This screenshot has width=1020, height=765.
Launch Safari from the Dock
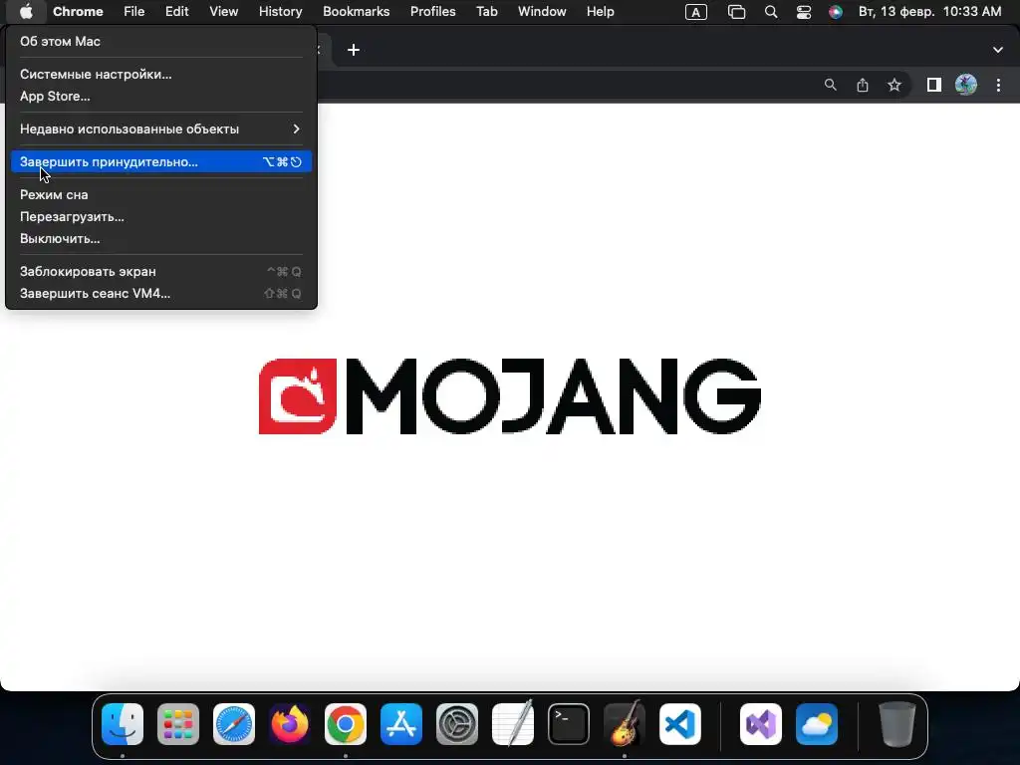[234, 724]
